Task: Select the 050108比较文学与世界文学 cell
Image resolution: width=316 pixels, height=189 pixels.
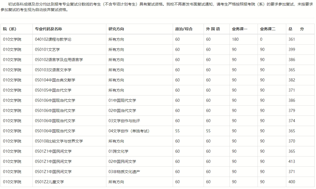Action: pos(59,141)
